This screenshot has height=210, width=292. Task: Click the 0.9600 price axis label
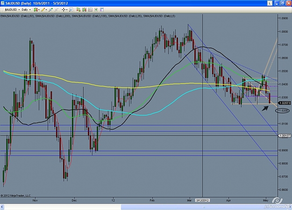click(284, 190)
